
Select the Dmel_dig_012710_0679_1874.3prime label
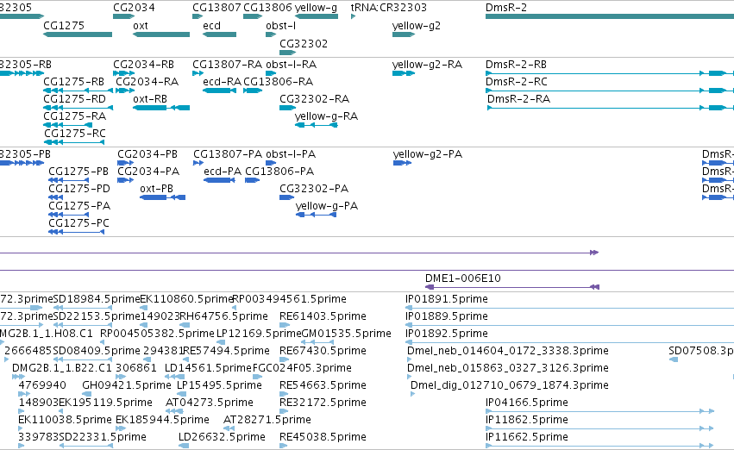coord(510,385)
